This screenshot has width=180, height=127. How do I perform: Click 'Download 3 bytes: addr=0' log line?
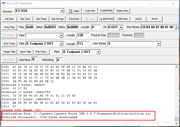(x=23, y=85)
